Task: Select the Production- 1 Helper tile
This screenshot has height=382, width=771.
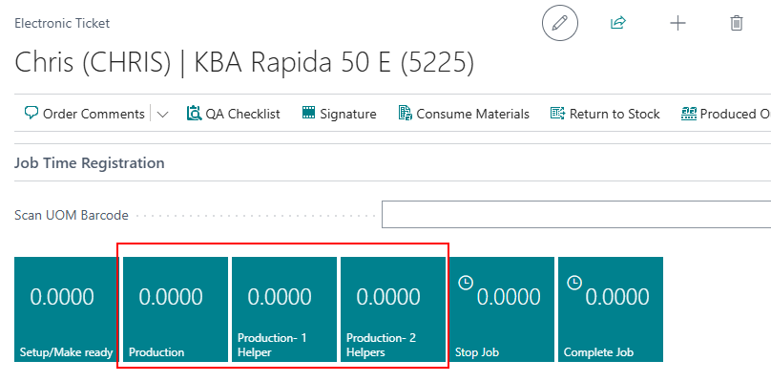Action: pos(284,309)
